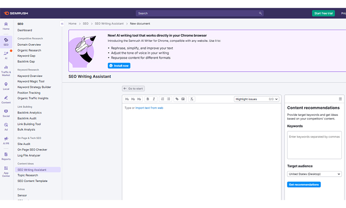Click the search magnifier icon
The image size is (346, 208).
(x=260, y=13)
